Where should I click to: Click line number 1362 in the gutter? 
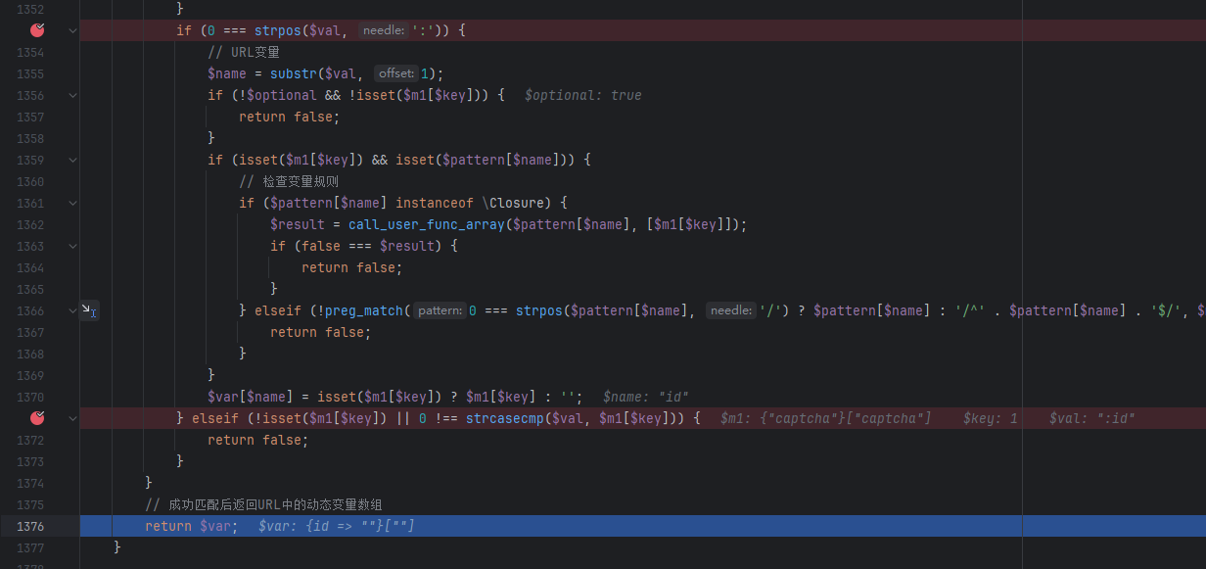(x=30, y=224)
